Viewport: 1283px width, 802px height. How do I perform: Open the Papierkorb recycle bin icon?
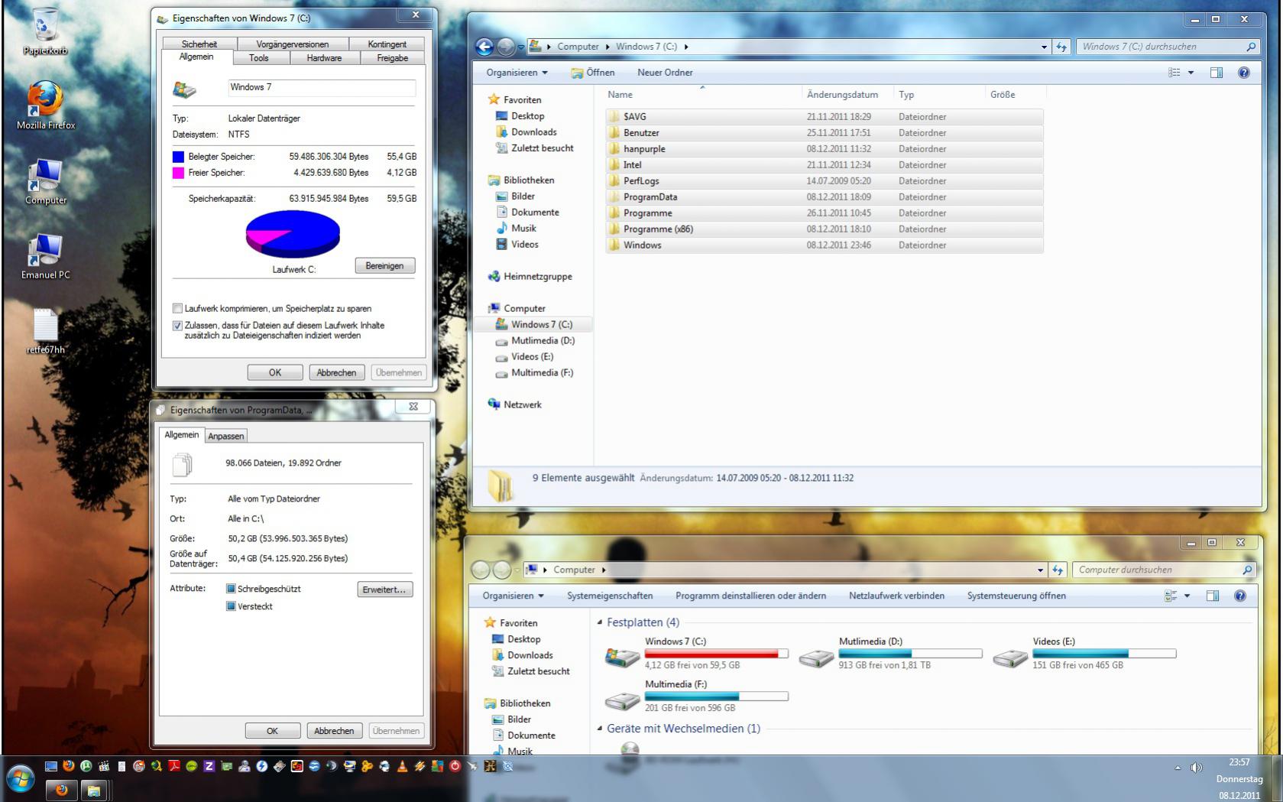45,31
